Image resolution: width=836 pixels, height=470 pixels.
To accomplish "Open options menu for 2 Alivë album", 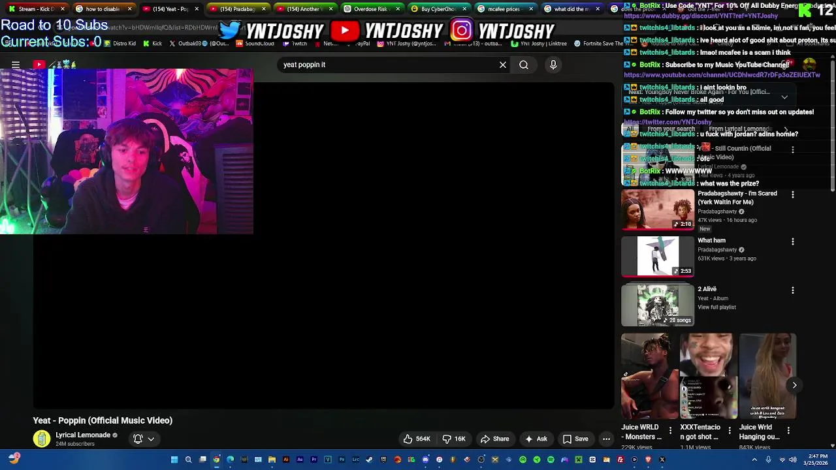I will 793,290.
